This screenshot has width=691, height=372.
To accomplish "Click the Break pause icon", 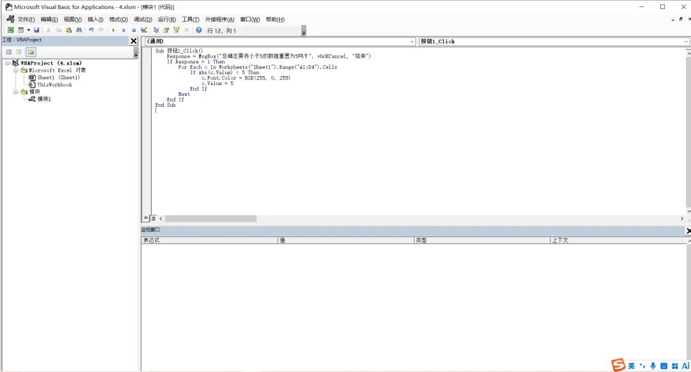I will (x=123, y=30).
